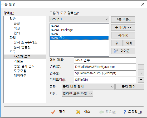This screenshot has width=147, height=118.
Task: Click the 그룹 이름... button
Action: click(x=123, y=19)
